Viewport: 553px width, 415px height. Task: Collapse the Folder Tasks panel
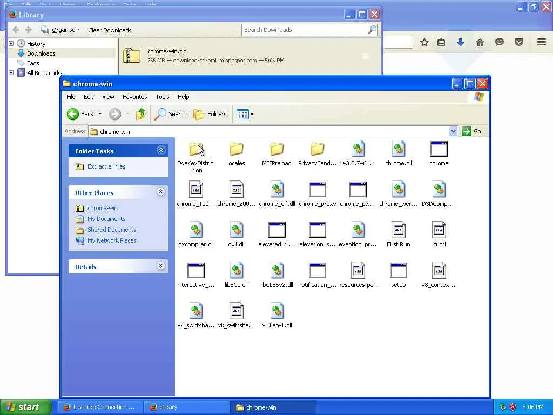(x=161, y=150)
